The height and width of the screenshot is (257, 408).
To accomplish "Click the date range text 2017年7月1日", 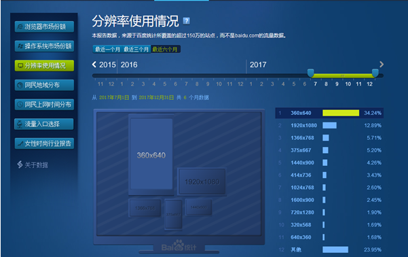I will (114, 97).
